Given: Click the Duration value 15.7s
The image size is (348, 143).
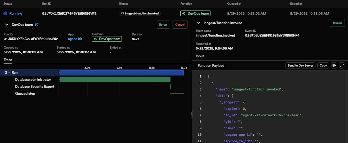Looking at the screenshot, I should click(136, 39).
